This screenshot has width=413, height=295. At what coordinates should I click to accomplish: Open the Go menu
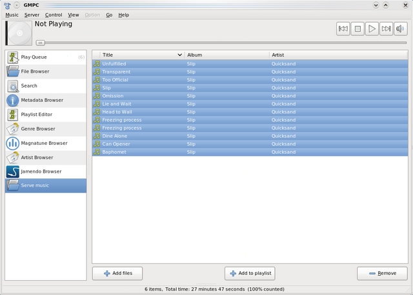109,15
